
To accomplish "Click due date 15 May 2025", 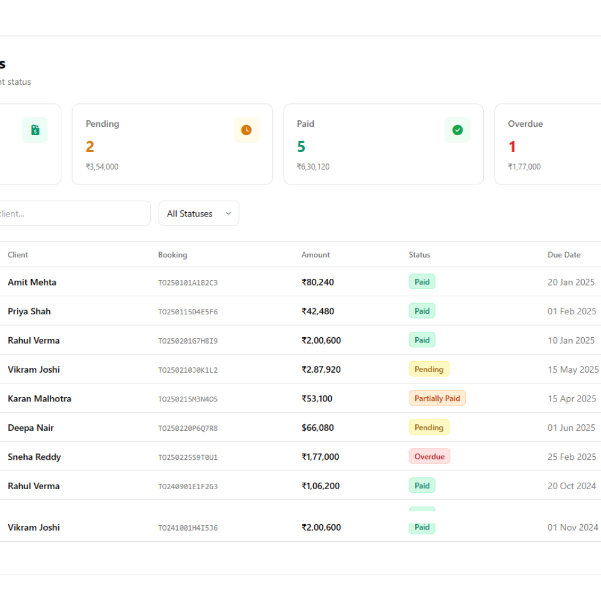I will [x=573, y=370].
